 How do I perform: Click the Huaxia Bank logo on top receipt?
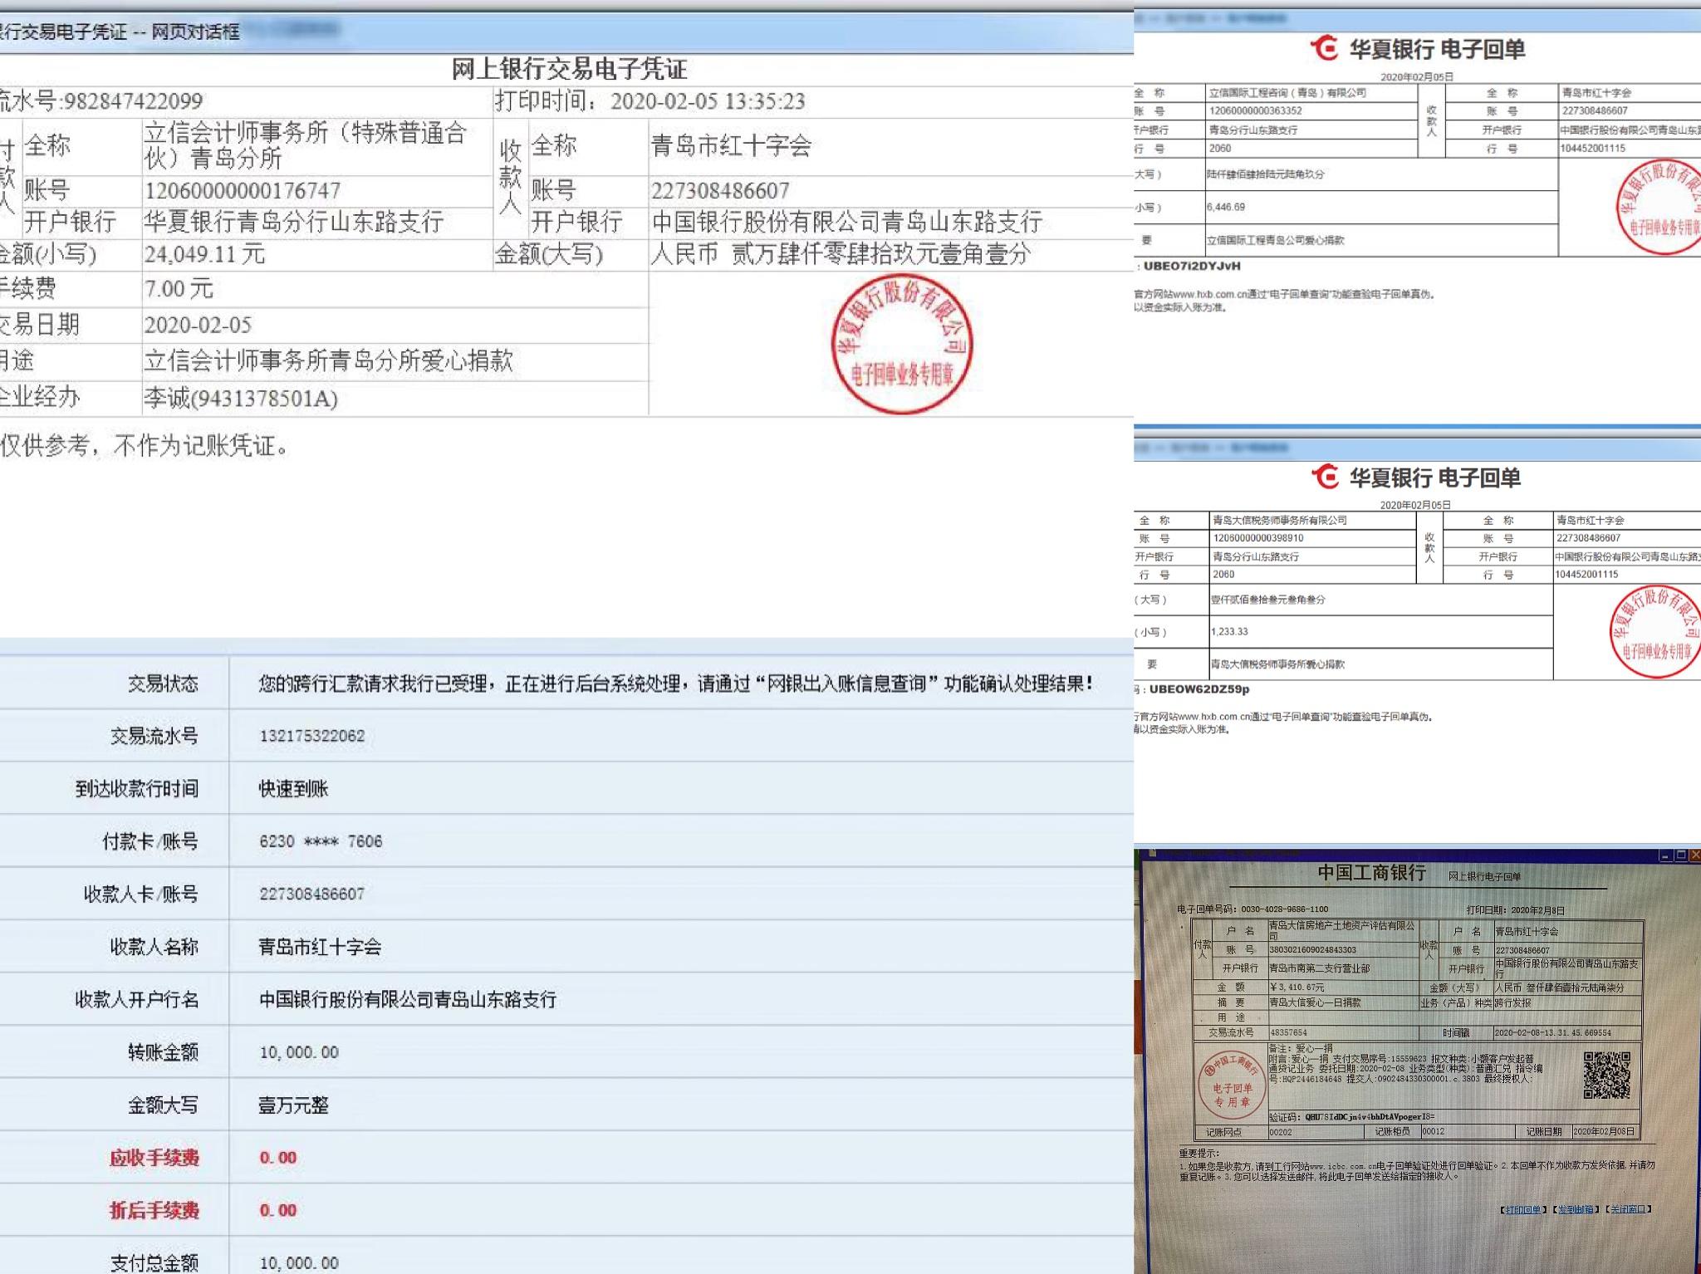[1325, 48]
